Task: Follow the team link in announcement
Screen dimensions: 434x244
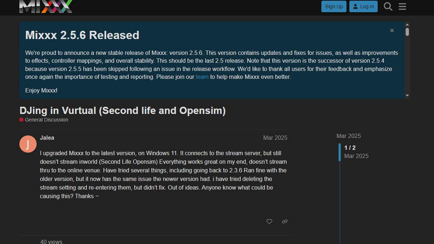Action: 202,77
